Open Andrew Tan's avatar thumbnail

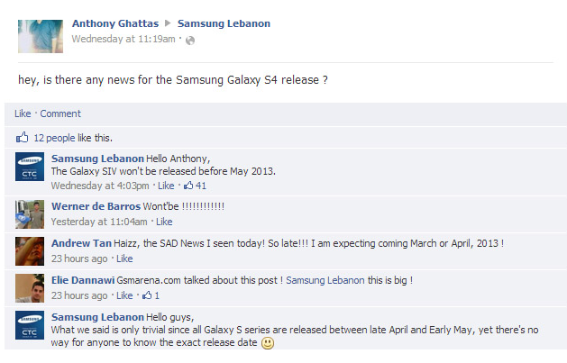30,250
